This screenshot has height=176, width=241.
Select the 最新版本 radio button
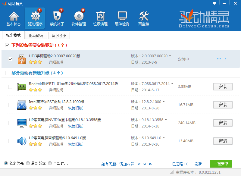[28, 163]
